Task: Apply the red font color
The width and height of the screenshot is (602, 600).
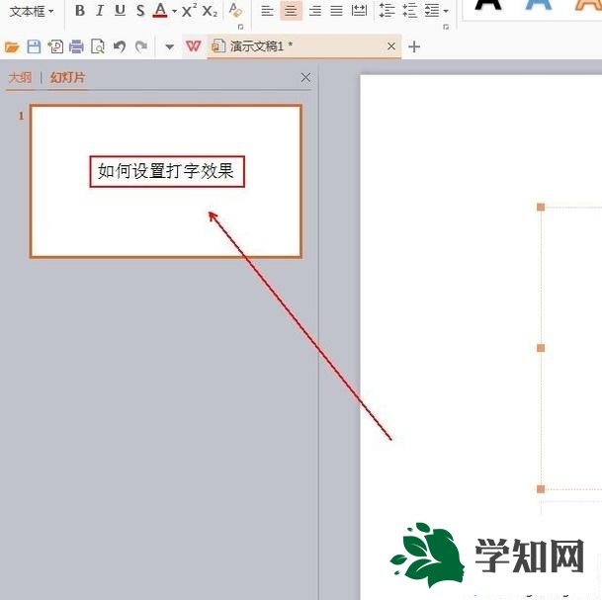Action: 160,10
